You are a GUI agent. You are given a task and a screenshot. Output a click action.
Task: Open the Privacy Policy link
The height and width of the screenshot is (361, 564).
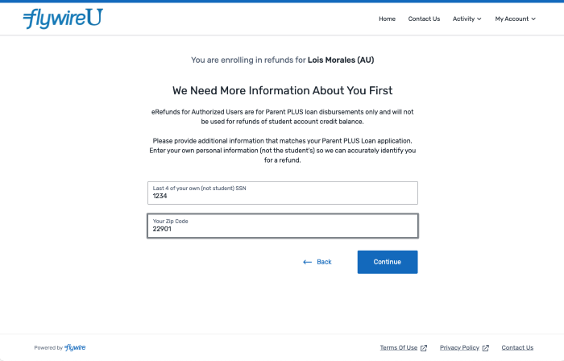click(x=459, y=348)
